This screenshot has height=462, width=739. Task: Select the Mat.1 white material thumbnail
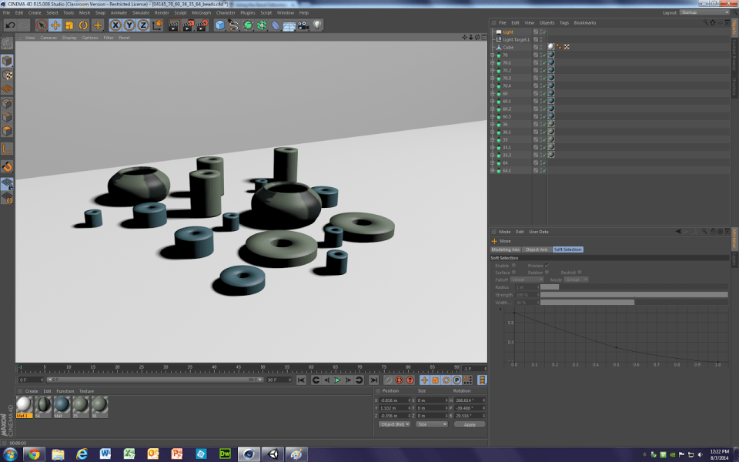point(24,405)
